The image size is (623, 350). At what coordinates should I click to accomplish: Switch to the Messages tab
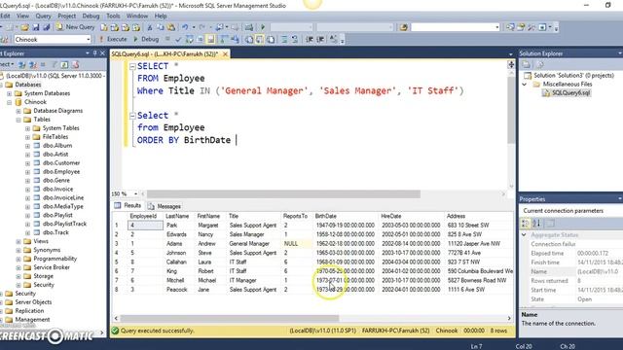165,206
